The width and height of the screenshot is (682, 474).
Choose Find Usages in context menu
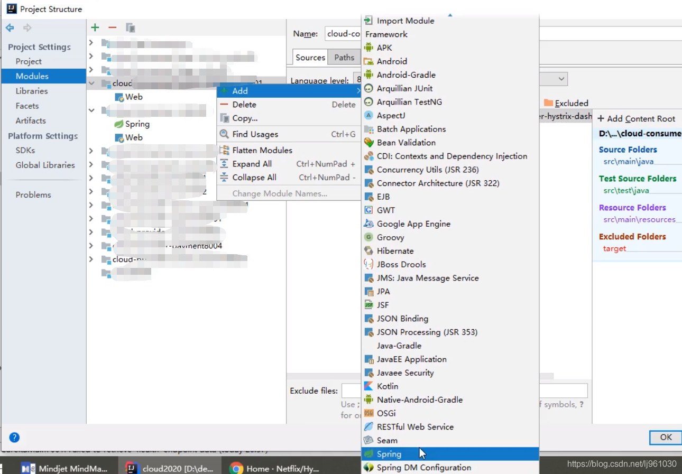[x=289, y=134]
